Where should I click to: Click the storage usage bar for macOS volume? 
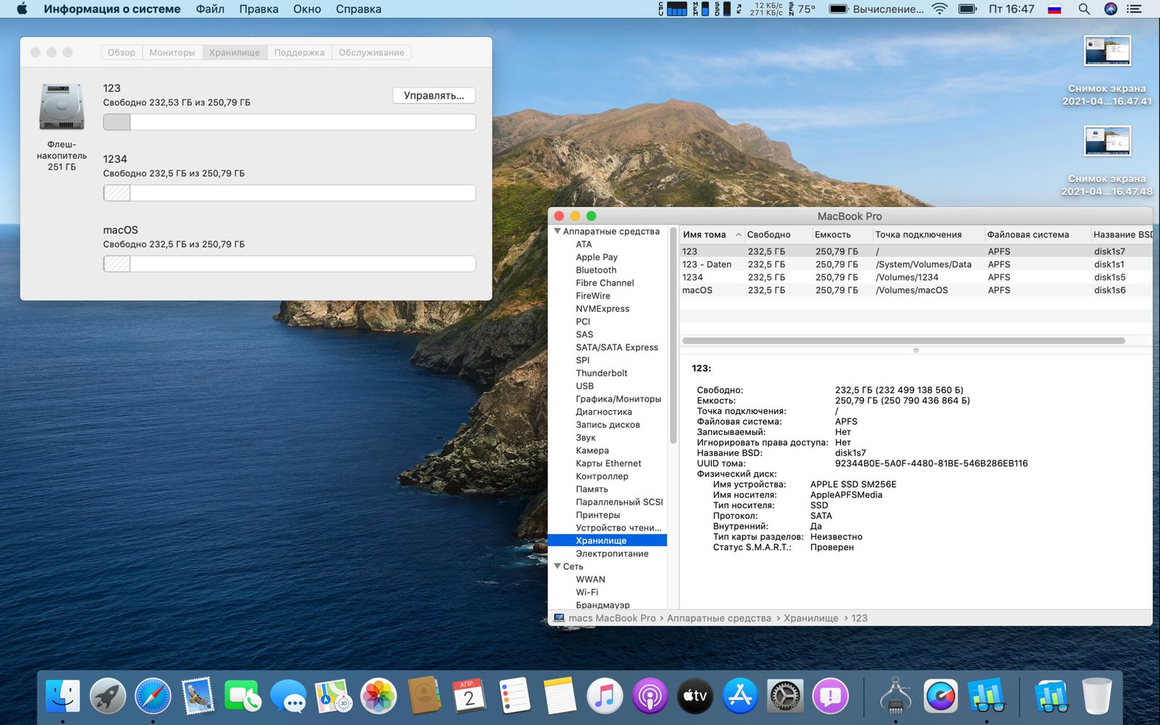coord(289,264)
